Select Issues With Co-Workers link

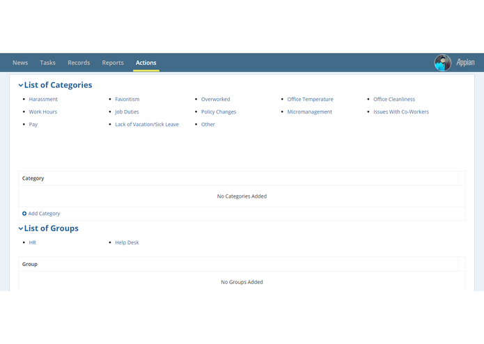coord(401,112)
